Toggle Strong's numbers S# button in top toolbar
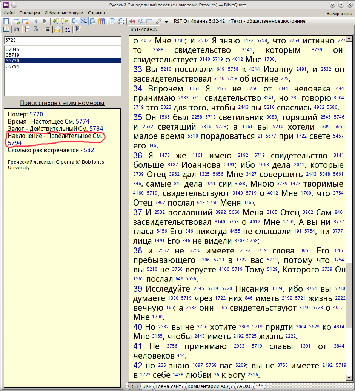This screenshot has height=391, width=355. click(x=84, y=21)
